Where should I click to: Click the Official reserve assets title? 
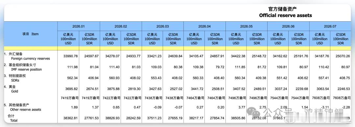(286, 15)
